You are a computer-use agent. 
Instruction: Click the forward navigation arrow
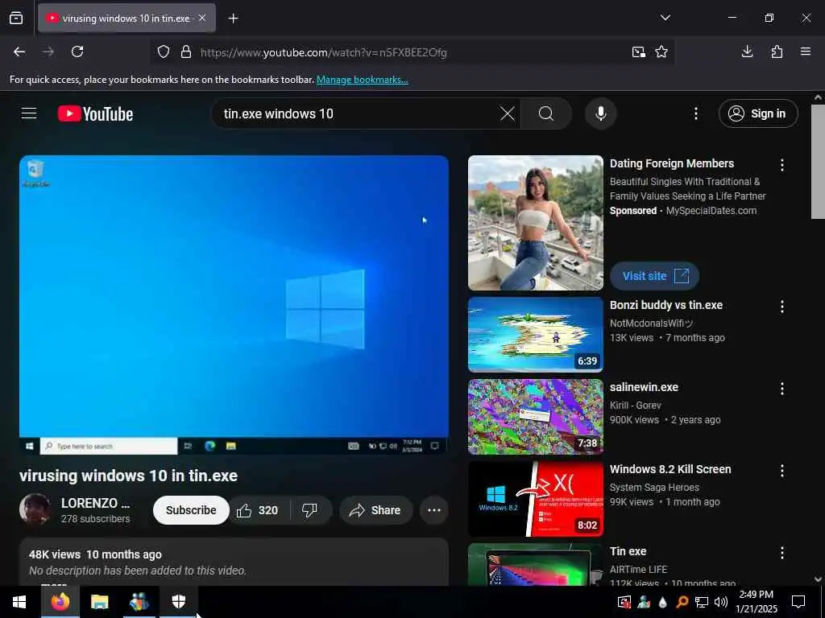tap(48, 51)
